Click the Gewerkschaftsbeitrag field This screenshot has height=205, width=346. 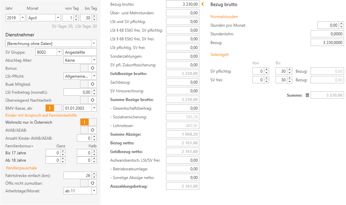pyautogui.click(x=183, y=108)
